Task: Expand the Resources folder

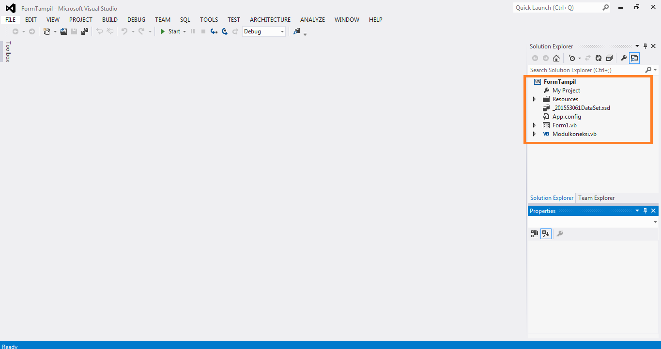Action: [x=535, y=99]
